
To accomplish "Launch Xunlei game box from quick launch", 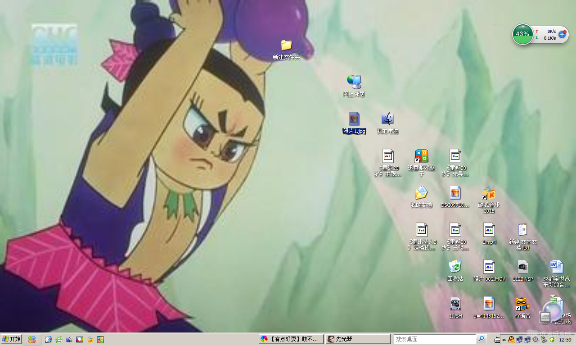I will (100, 340).
